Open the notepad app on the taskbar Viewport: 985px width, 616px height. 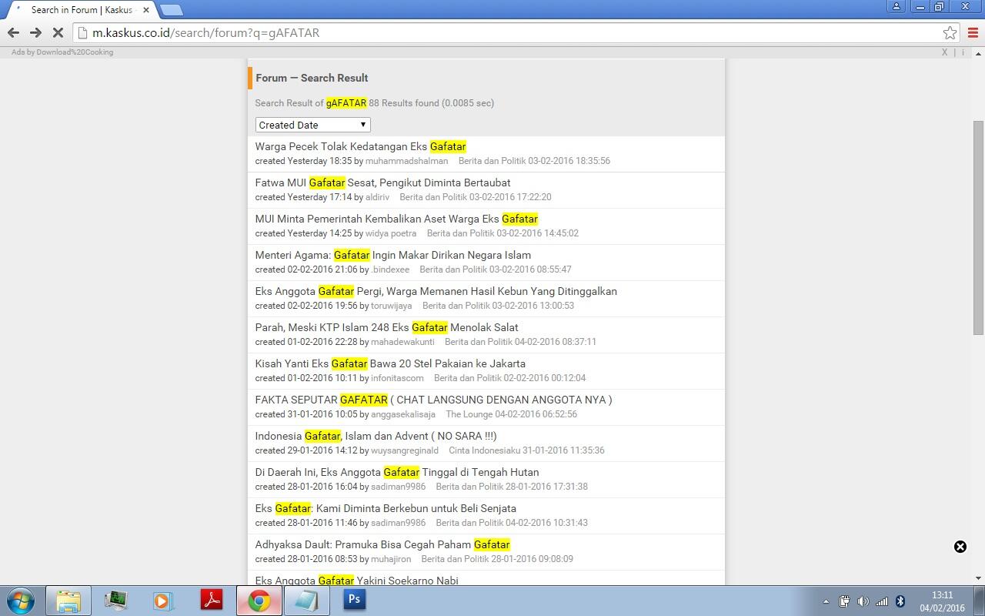[x=307, y=601]
